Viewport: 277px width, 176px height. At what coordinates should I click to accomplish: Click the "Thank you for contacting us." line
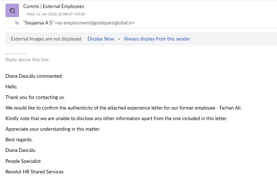(35, 97)
